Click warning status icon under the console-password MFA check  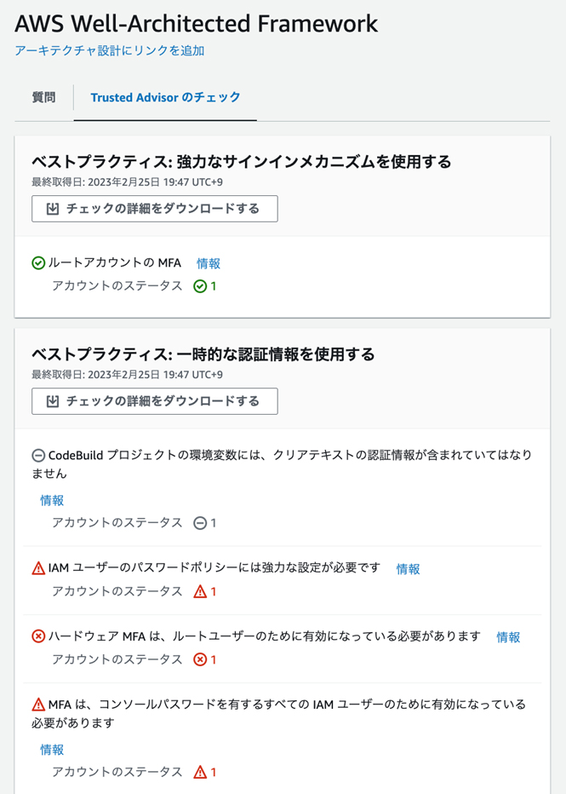(200, 772)
